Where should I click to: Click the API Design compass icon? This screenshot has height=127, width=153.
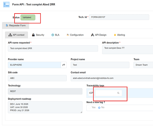(92, 35)
